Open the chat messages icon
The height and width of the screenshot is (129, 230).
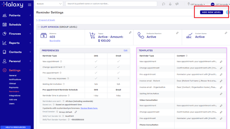163,4
